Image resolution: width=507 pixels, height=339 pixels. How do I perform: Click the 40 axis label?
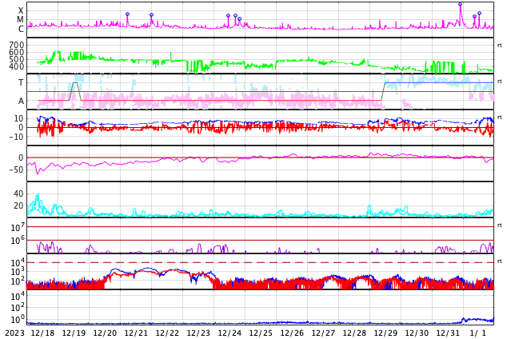[x=18, y=193]
